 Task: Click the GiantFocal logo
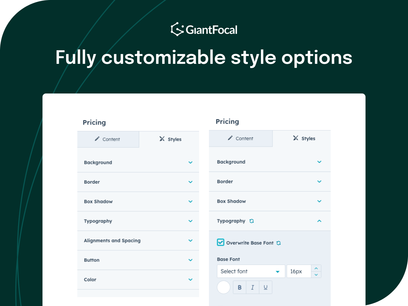tap(204, 30)
